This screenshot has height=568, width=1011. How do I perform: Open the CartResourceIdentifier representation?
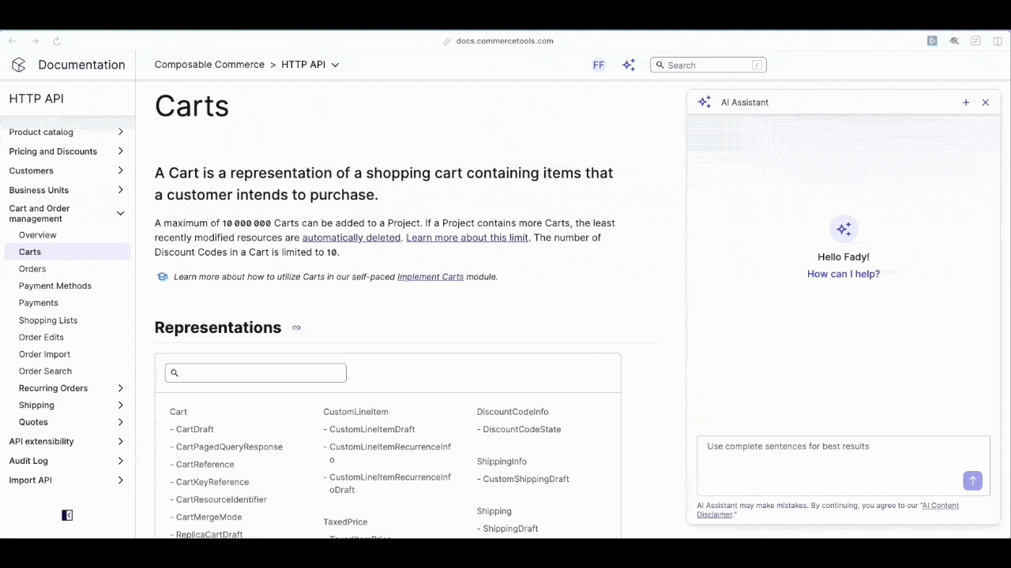[x=221, y=499]
